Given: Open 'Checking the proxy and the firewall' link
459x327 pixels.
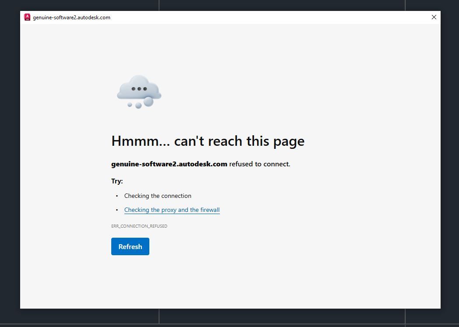Looking at the screenshot, I should click(x=172, y=210).
